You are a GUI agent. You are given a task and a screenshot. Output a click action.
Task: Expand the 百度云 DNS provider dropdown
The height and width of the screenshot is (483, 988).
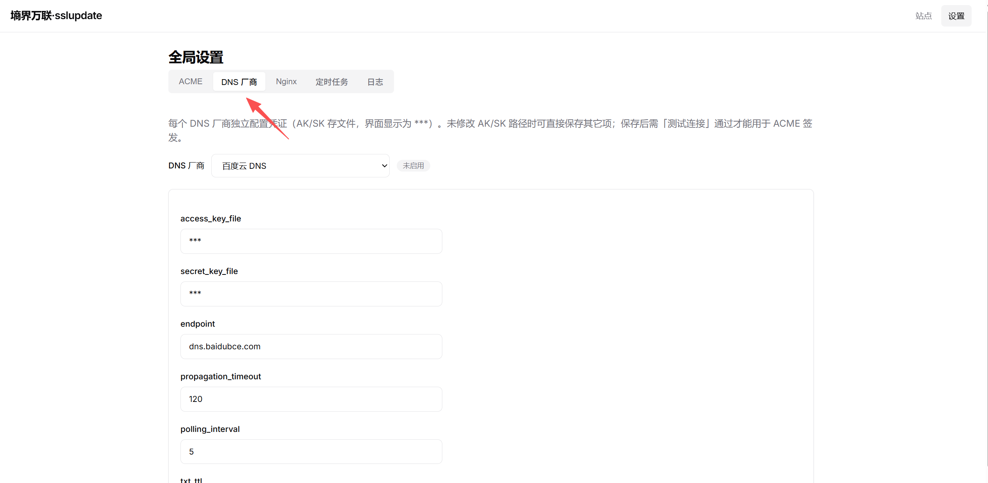point(300,166)
